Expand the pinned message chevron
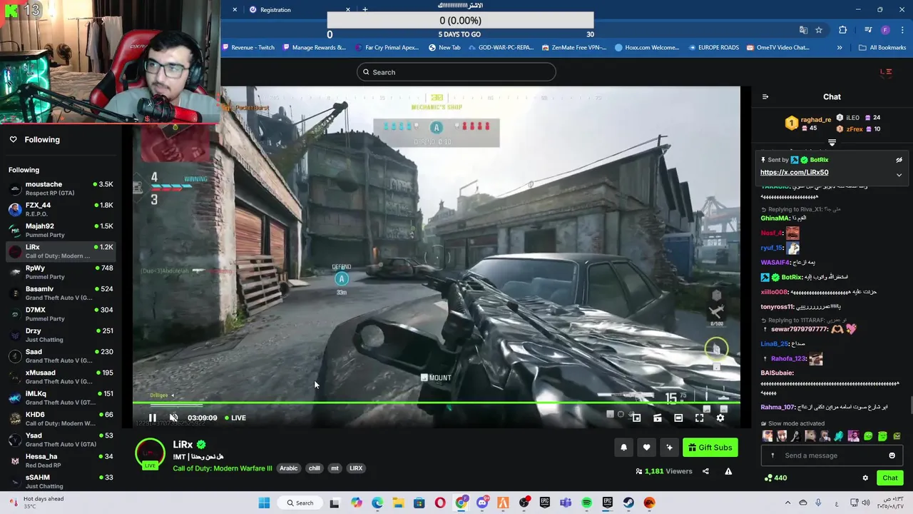Screen dimensions: 913x514 click(x=899, y=174)
